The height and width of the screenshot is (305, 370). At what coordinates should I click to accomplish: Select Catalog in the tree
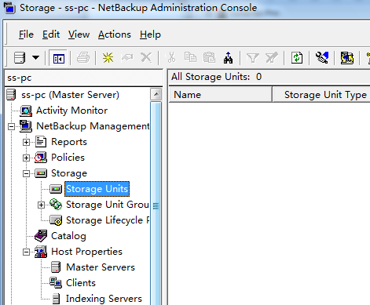pos(68,236)
